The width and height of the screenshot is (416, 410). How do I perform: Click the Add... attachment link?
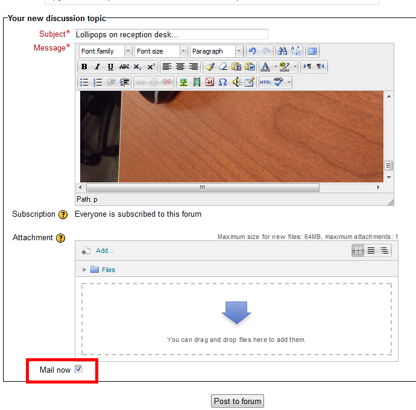click(x=104, y=250)
